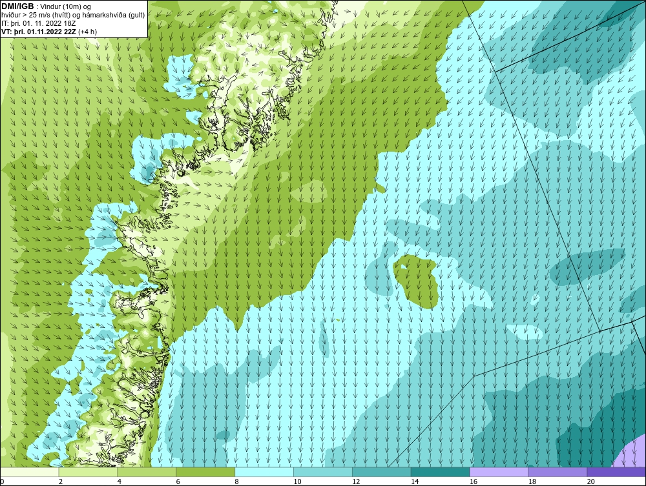Click the 16–18 m/s lavender legend swatch

[x=499, y=472]
